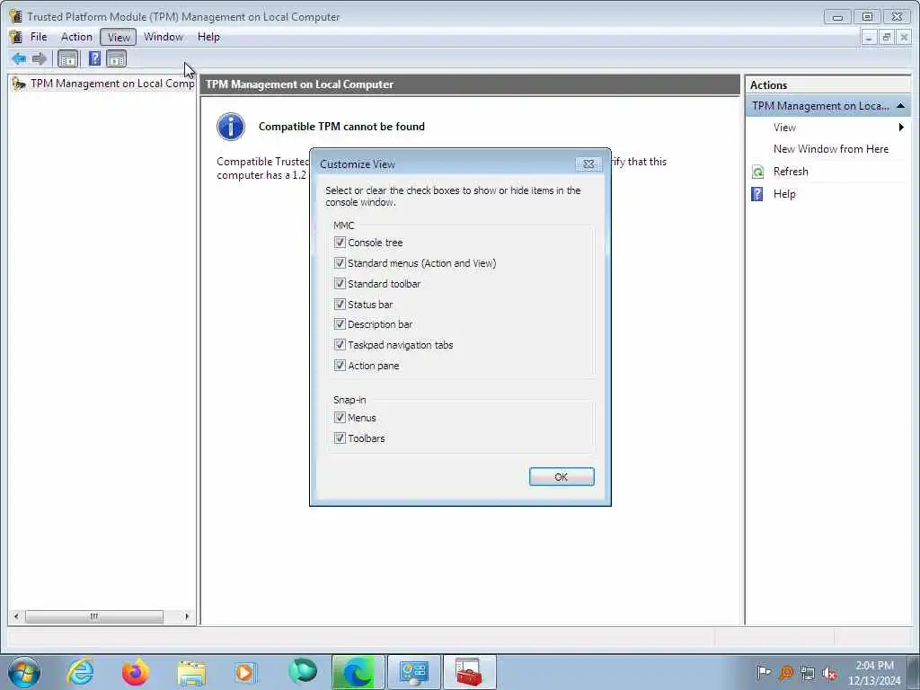
Task: Open the Control Panel taskbar icon
Action: coord(413,672)
